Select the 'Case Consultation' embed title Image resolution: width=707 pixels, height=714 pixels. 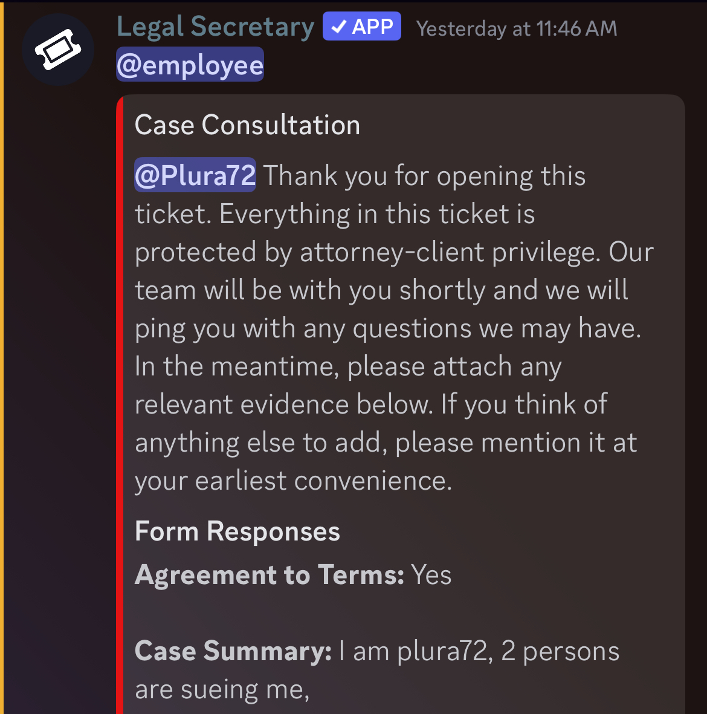click(247, 125)
